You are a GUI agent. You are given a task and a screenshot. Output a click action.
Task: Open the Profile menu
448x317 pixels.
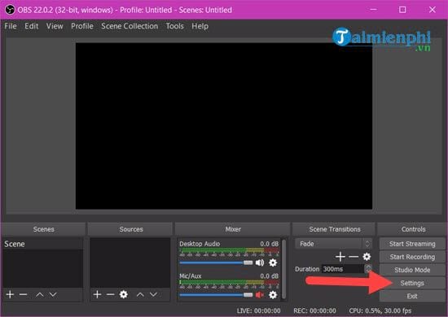(x=82, y=26)
